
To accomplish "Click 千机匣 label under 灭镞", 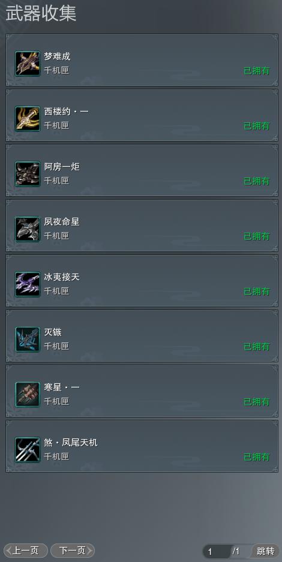I will (56, 346).
